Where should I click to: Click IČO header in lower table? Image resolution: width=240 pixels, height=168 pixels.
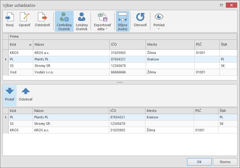127,111
